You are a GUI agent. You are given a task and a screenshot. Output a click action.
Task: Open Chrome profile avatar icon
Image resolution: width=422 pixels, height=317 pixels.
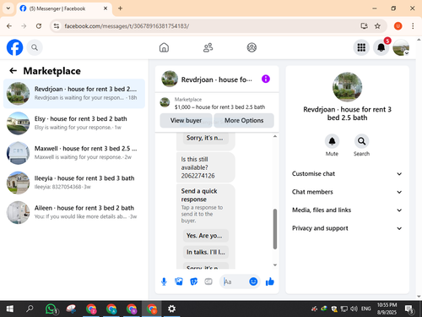tap(398, 26)
